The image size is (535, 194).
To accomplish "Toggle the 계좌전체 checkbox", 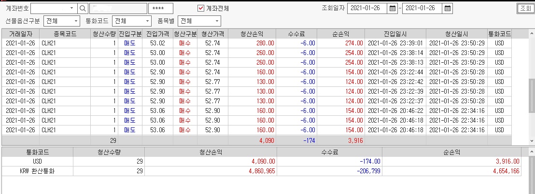I will point(201,8).
